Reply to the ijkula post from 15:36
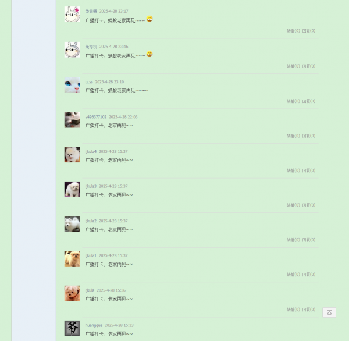The image size is (349, 341). point(309,310)
